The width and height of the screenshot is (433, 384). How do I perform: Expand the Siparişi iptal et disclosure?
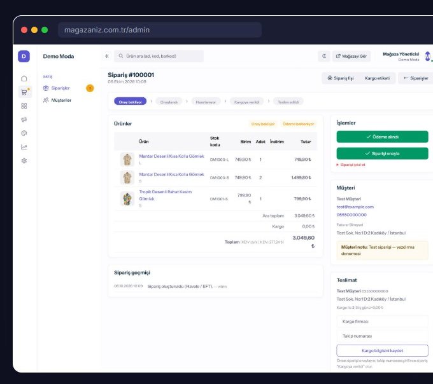[350, 165]
